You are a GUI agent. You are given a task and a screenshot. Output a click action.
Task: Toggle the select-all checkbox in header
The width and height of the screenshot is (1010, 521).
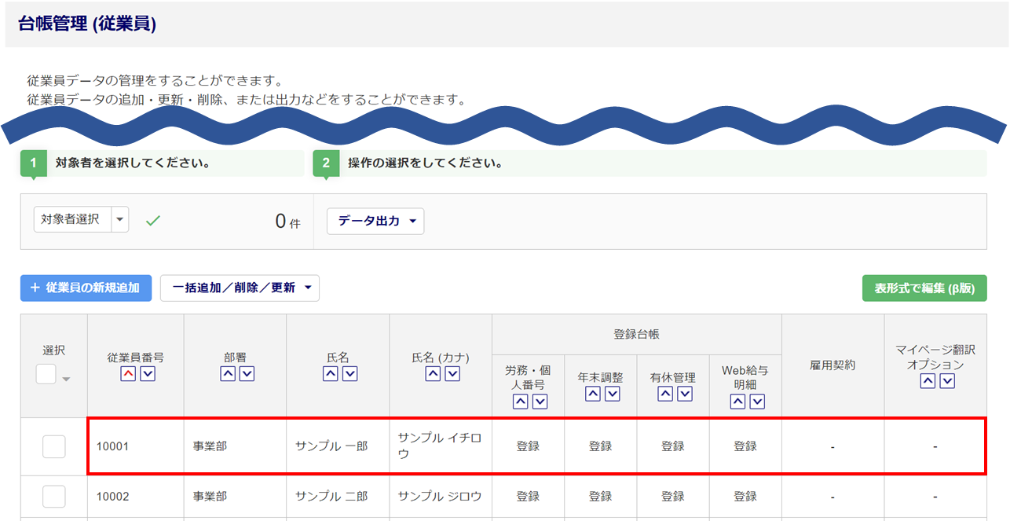click(x=46, y=375)
